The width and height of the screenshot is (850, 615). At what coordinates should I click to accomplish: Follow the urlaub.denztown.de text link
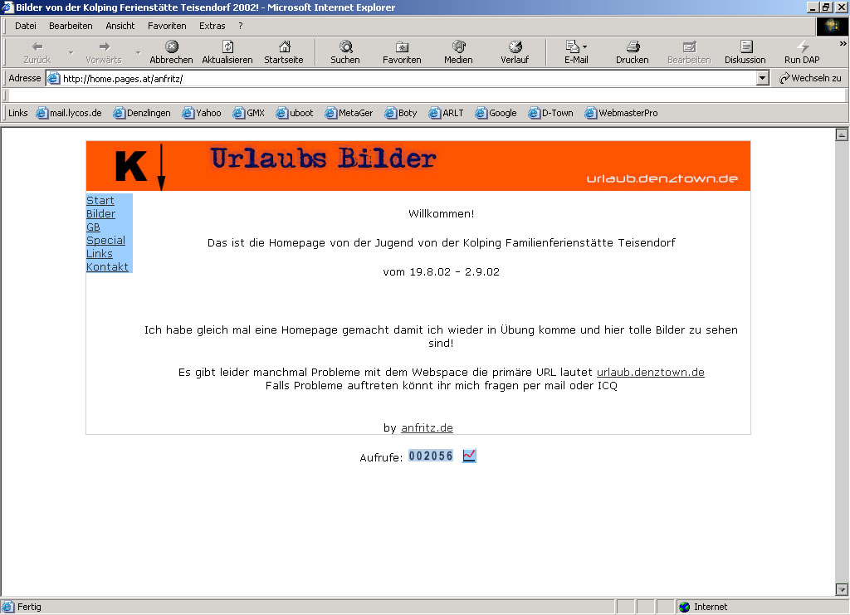tap(651, 373)
